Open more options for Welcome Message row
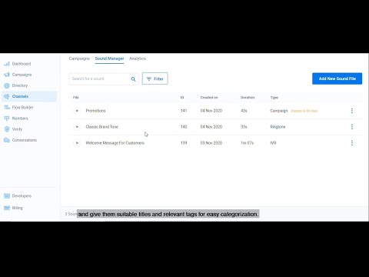This screenshot has height=277, width=369. coord(352,143)
